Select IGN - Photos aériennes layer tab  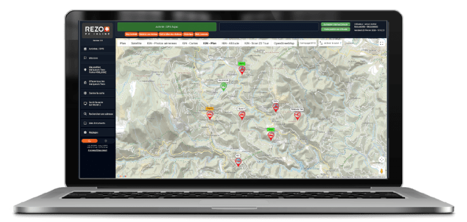pos(162,44)
